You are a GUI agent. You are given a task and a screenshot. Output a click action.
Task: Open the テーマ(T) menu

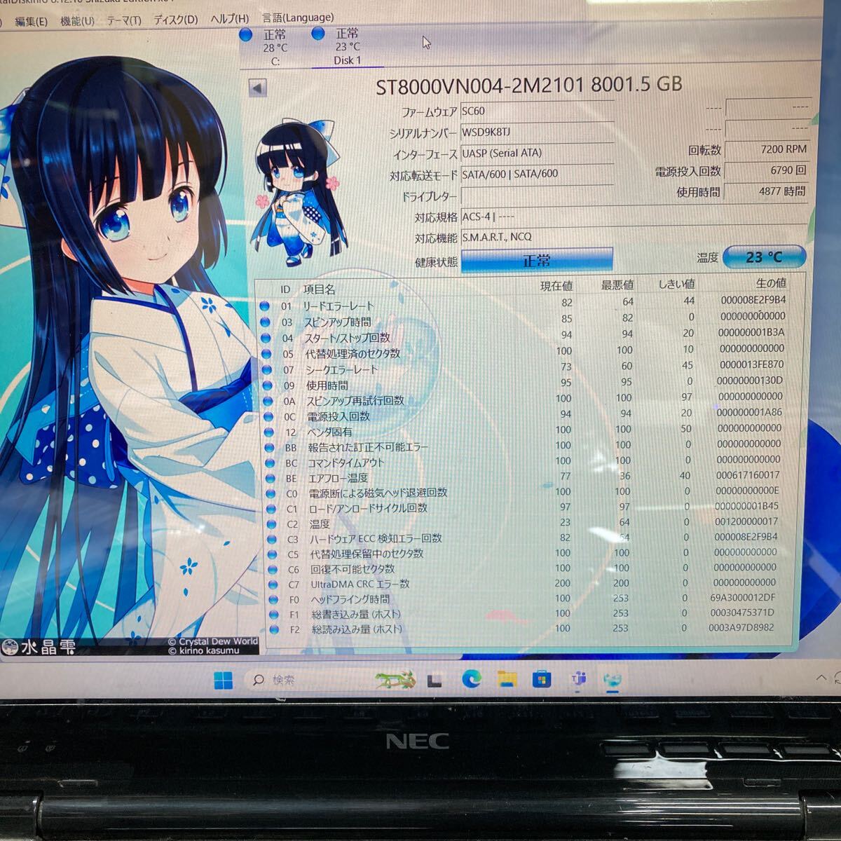click(123, 20)
